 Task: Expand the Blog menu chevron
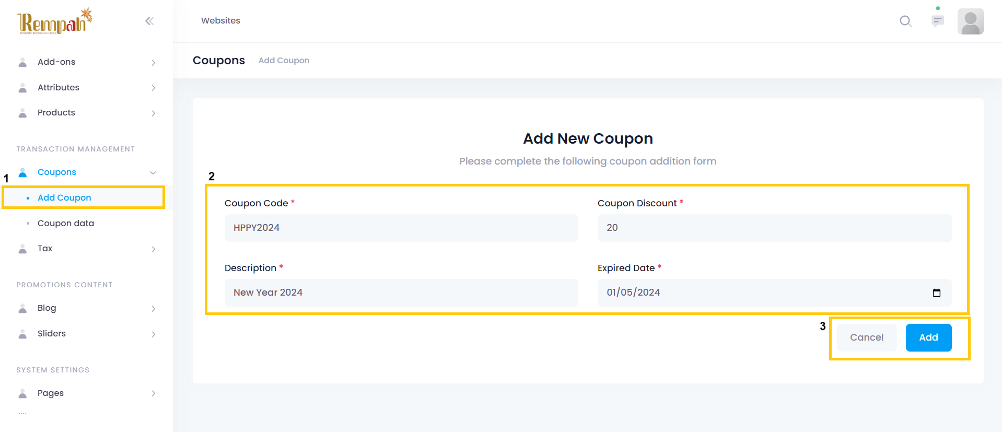point(153,309)
